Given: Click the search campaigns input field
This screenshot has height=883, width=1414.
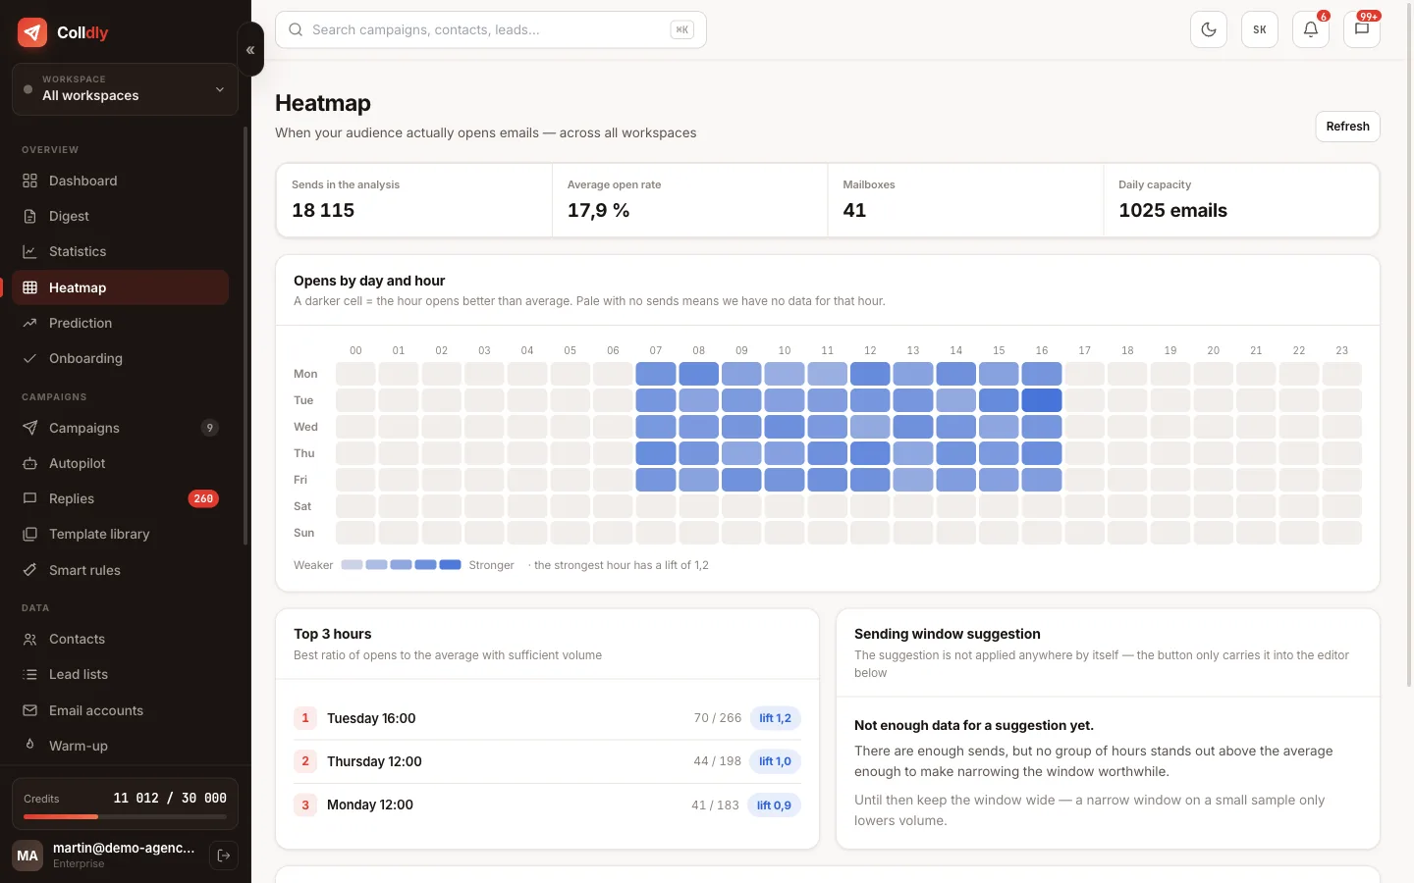Looking at the screenshot, I should [491, 29].
